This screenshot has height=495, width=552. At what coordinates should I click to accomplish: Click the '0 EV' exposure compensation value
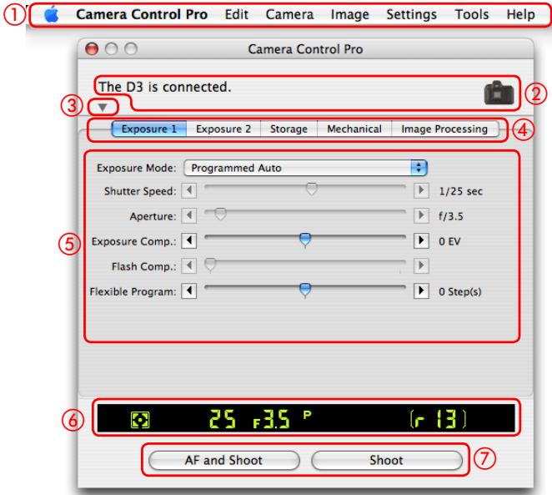point(449,241)
